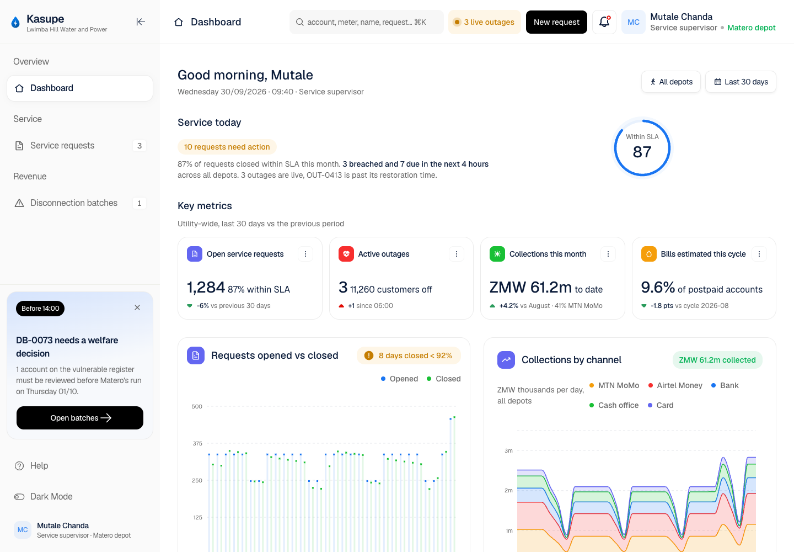Toggle Airtel Money legend item
Image resolution: width=794 pixels, height=552 pixels.
click(675, 385)
